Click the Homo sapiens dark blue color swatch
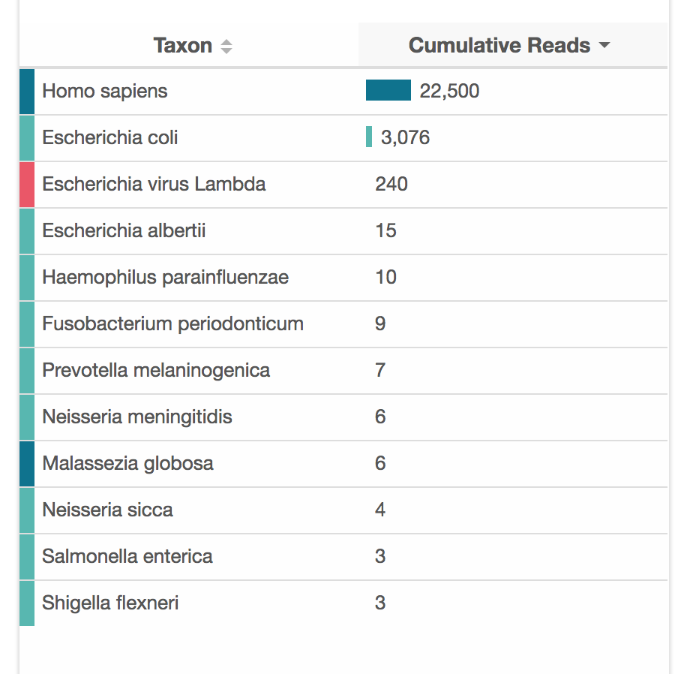This screenshot has width=699, height=674. click(27, 92)
